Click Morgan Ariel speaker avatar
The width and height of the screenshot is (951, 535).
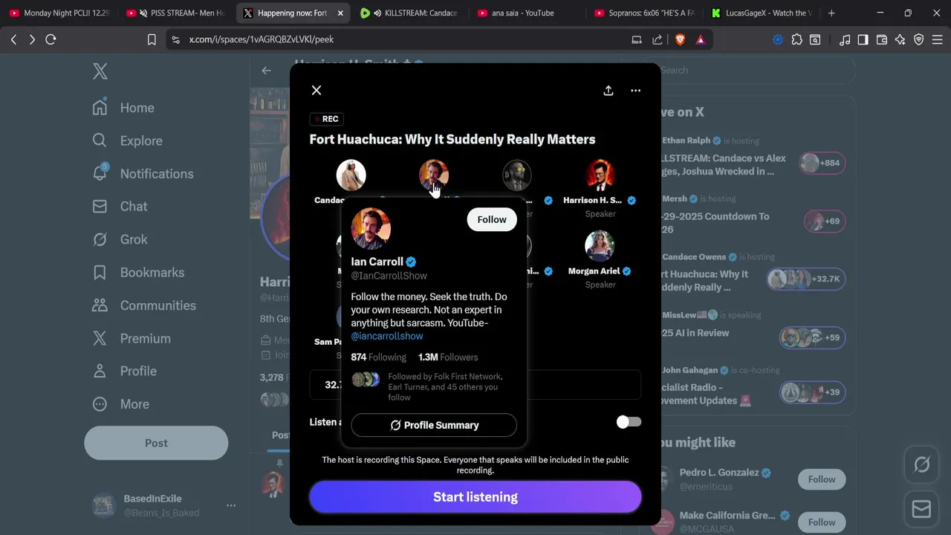click(600, 246)
